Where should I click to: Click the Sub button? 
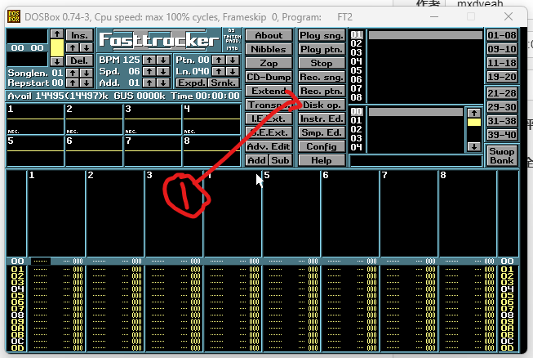point(281,160)
